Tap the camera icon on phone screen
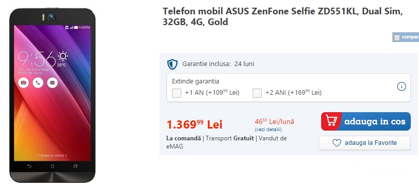 23,83
